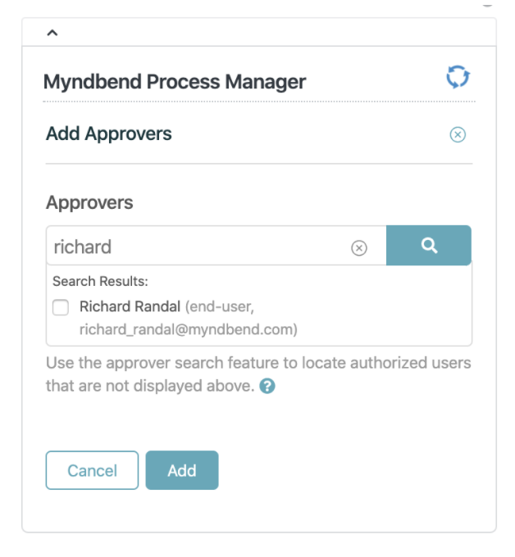Click the Add button
This screenshot has width=515, height=557.
(x=182, y=470)
